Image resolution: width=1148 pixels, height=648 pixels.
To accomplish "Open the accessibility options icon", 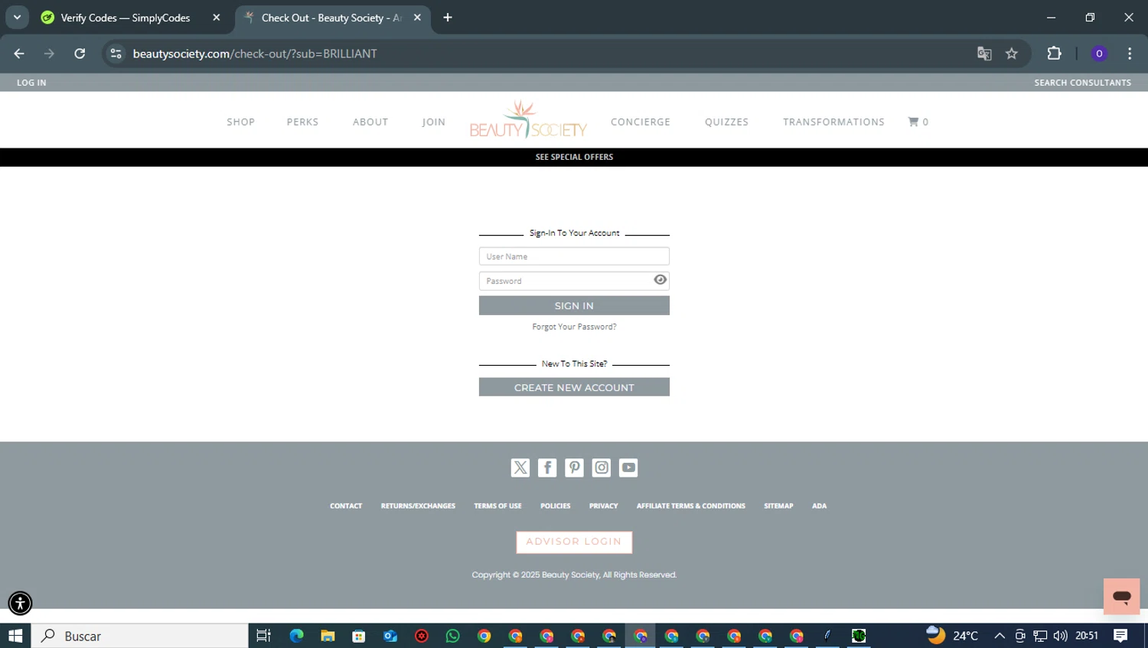I will coord(20,603).
